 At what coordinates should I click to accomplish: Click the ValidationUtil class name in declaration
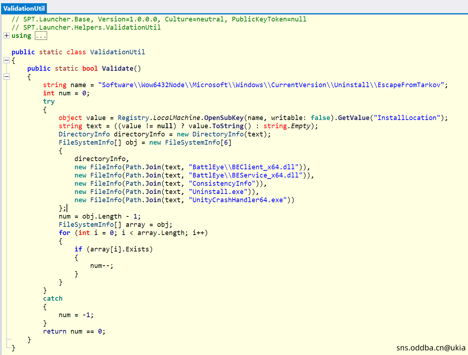click(x=117, y=52)
